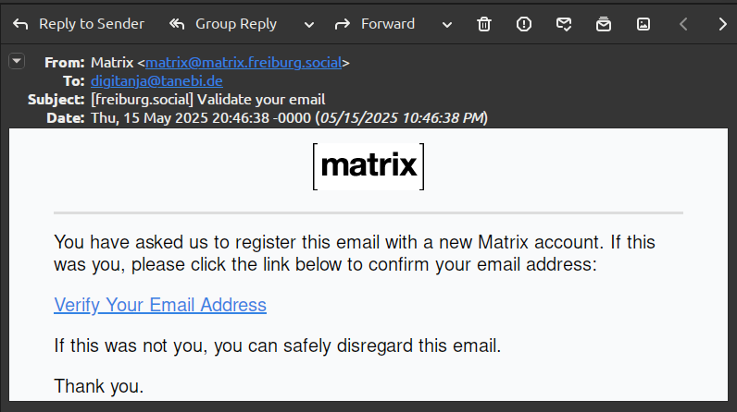This screenshot has height=412, width=737.
Task: Open the Group Reply dropdown arrow
Action: pos(309,25)
